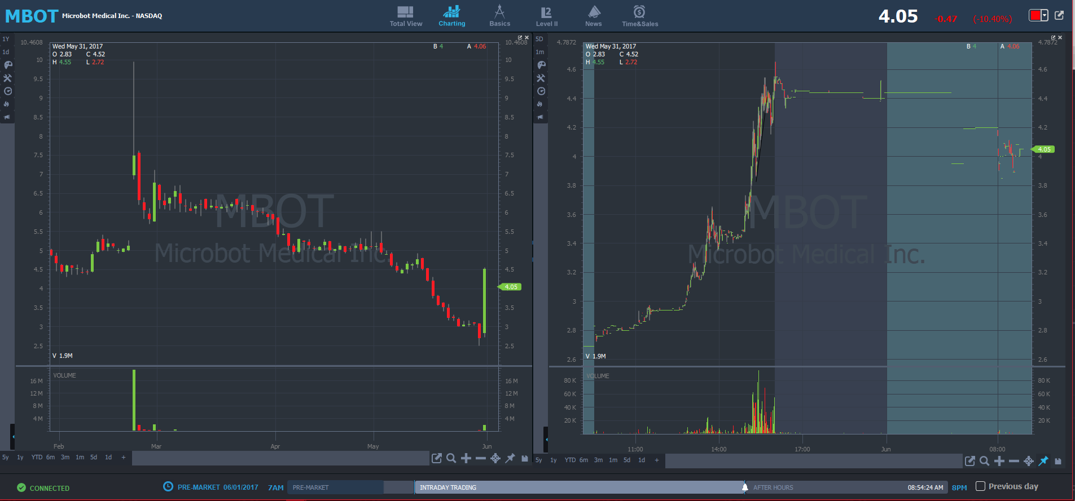This screenshot has height=501, width=1075.
Task: Toggle pin on left chart
Action: tap(510, 458)
